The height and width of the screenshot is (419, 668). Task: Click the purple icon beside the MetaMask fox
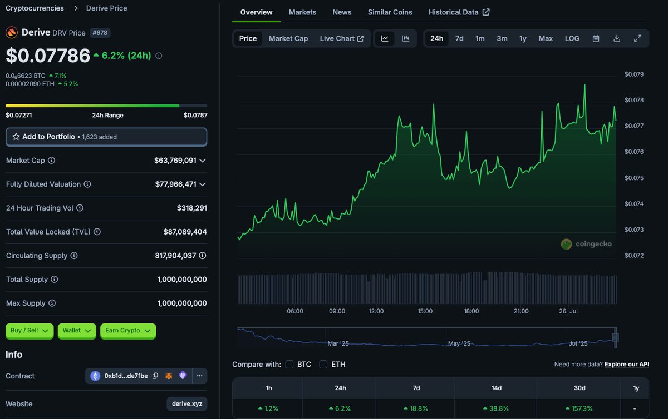point(183,376)
